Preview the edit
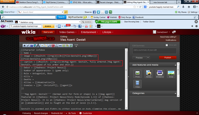This screenshot has width=199, height=115. (139, 58)
